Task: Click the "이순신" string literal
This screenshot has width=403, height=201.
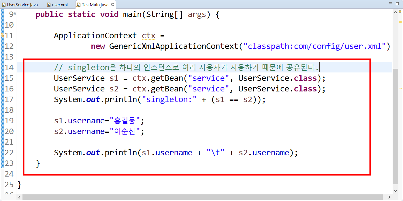Action: click(x=124, y=131)
